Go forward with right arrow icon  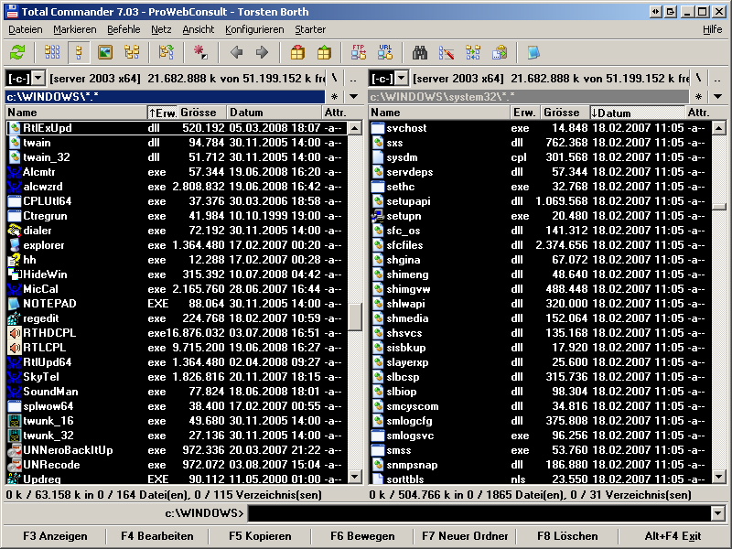tap(263, 52)
